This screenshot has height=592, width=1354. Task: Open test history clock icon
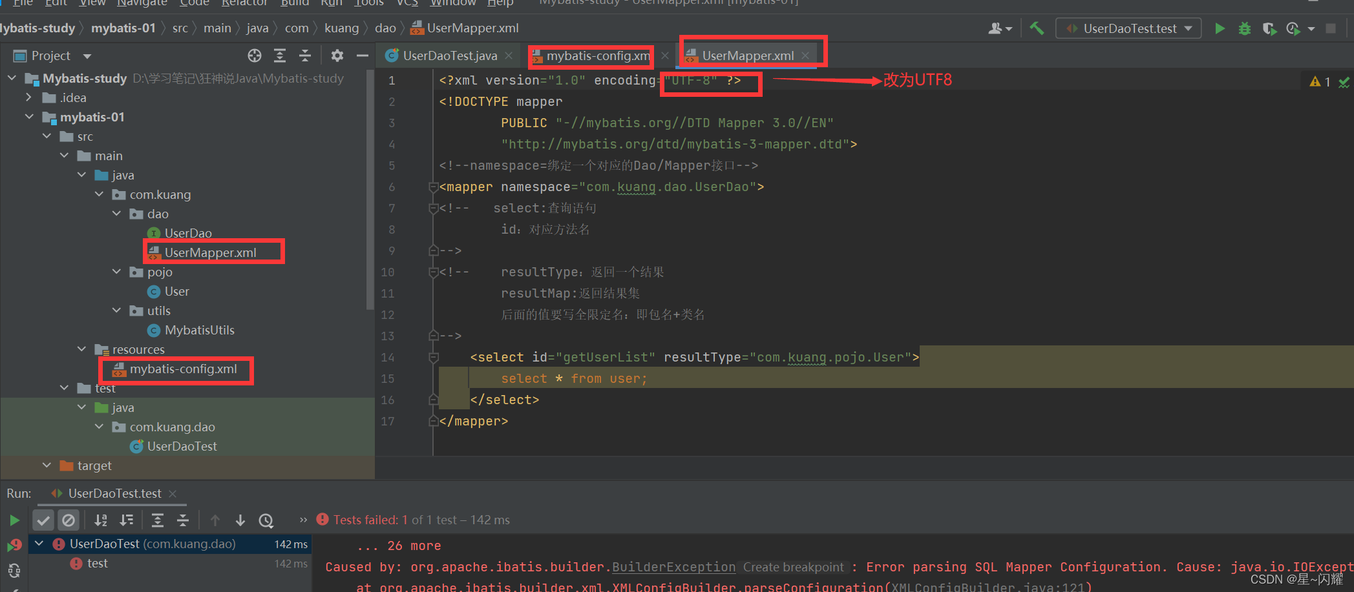(266, 520)
